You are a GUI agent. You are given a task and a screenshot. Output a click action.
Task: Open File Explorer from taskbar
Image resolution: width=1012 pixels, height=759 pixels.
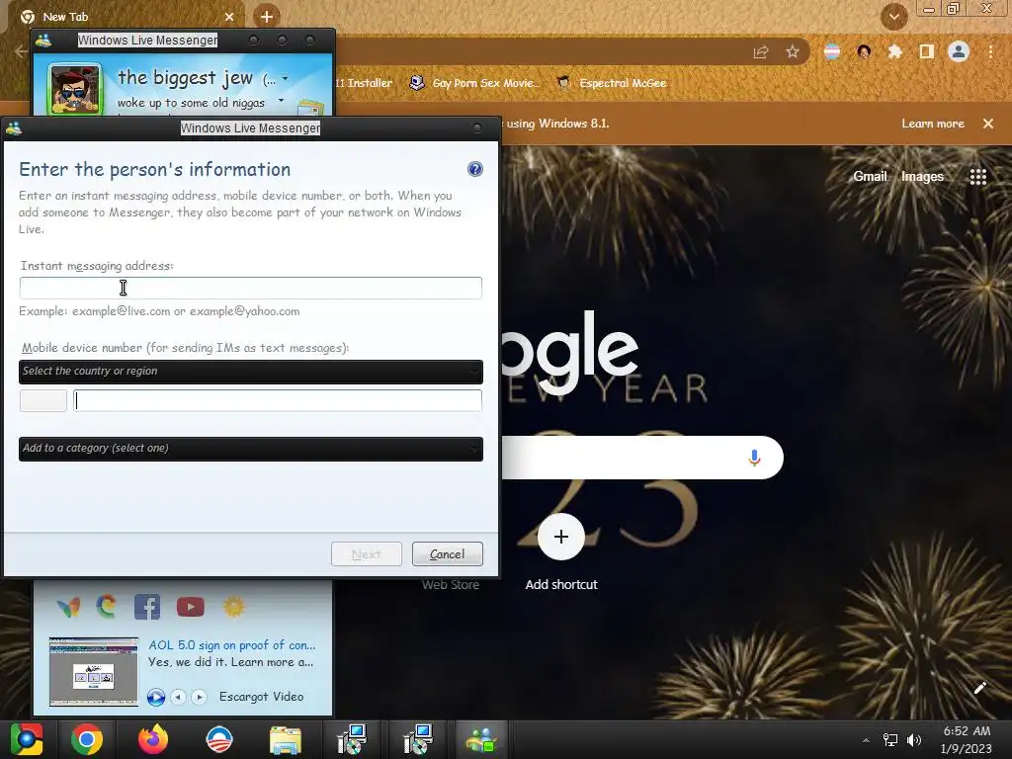286,739
